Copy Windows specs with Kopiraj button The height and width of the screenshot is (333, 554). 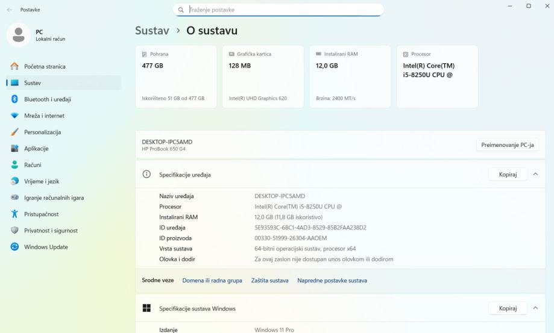[x=508, y=308]
